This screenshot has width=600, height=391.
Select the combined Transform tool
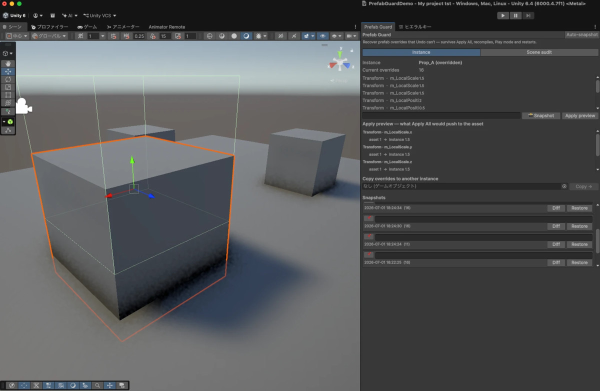(8, 103)
